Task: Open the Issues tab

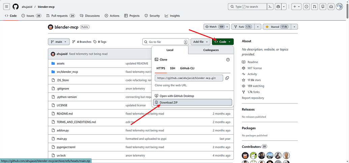Action: click(x=31, y=16)
